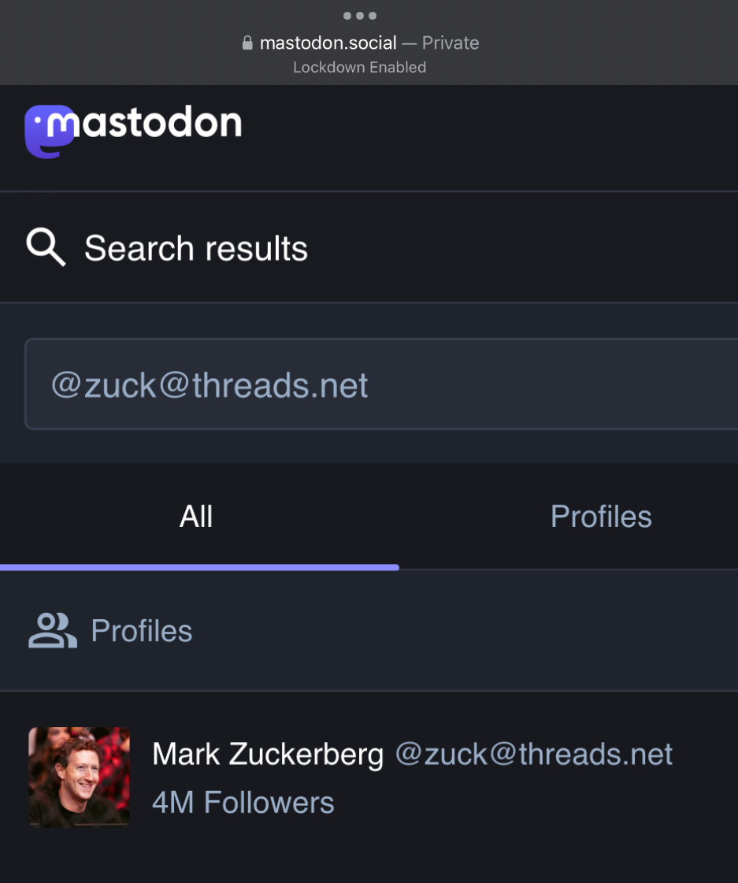Click the Profiles section heading text
Screen dimensions: 738x883
[x=142, y=631]
